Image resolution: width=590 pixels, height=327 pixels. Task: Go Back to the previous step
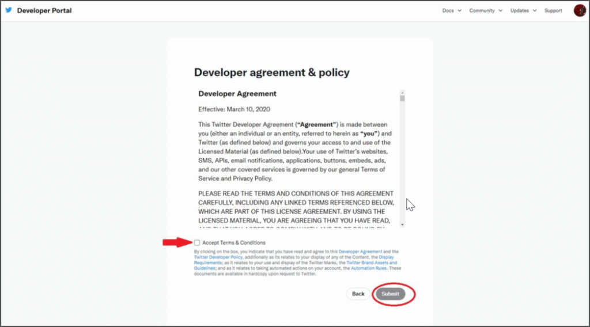pos(358,294)
